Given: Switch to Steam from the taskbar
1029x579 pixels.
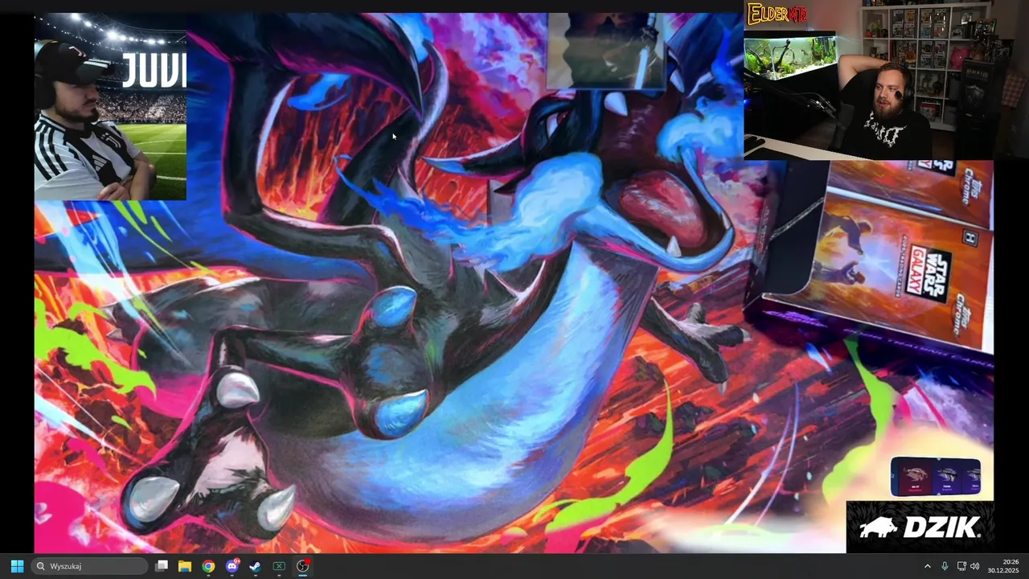Looking at the screenshot, I should (256, 566).
